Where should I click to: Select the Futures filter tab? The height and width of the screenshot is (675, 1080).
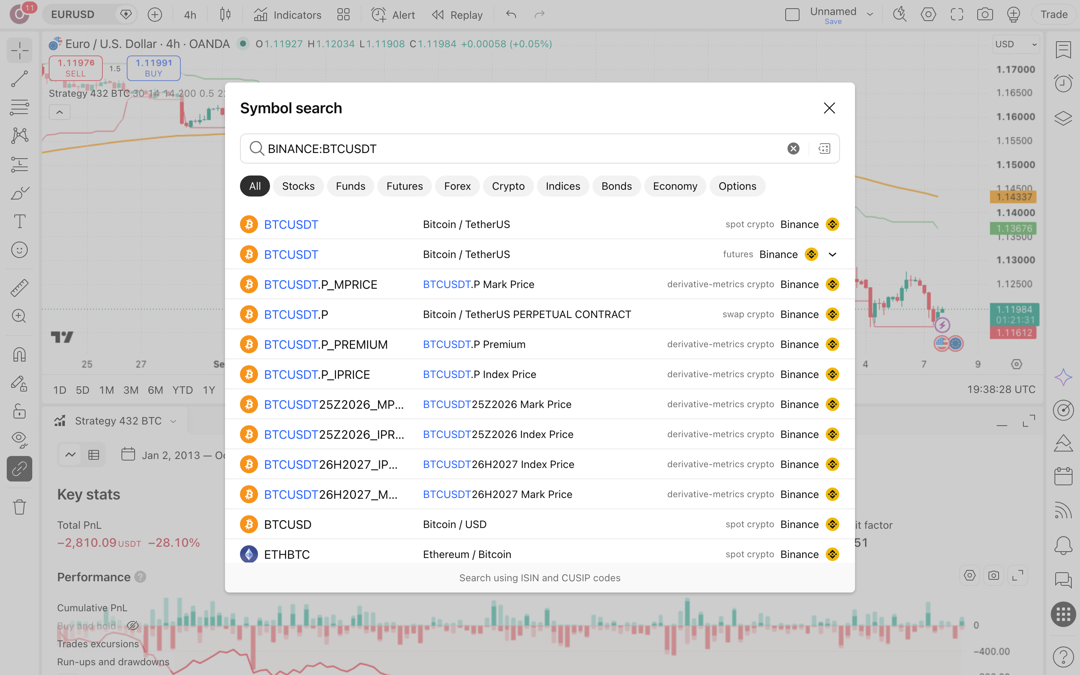(x=404, y=186)
